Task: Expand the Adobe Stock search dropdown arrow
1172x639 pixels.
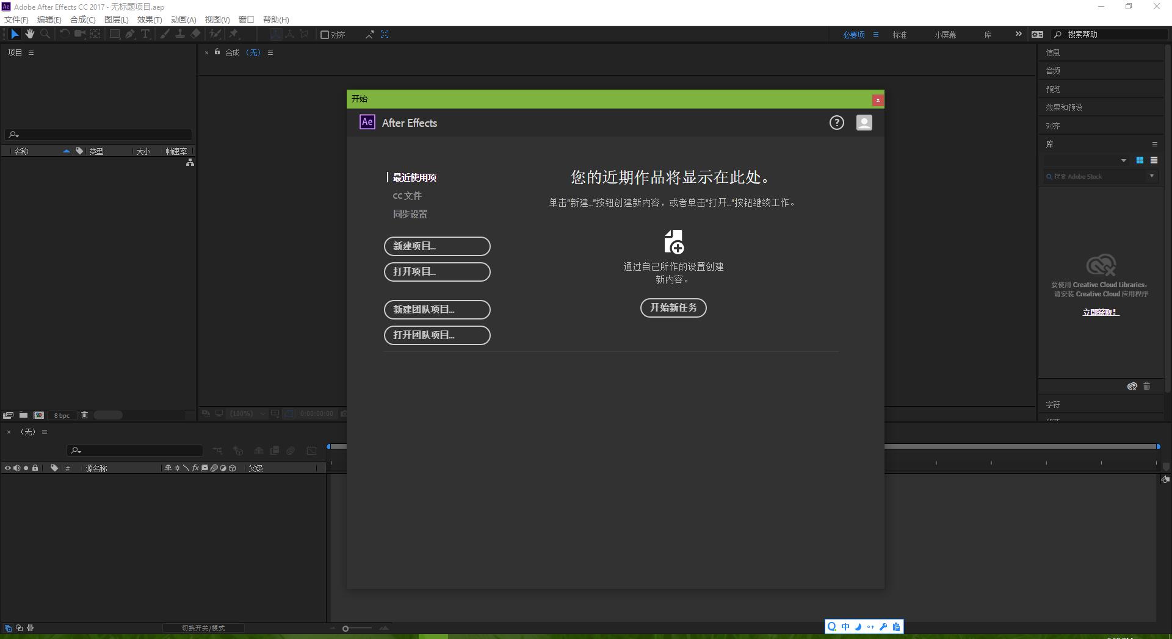Action: click(1152, 176)
